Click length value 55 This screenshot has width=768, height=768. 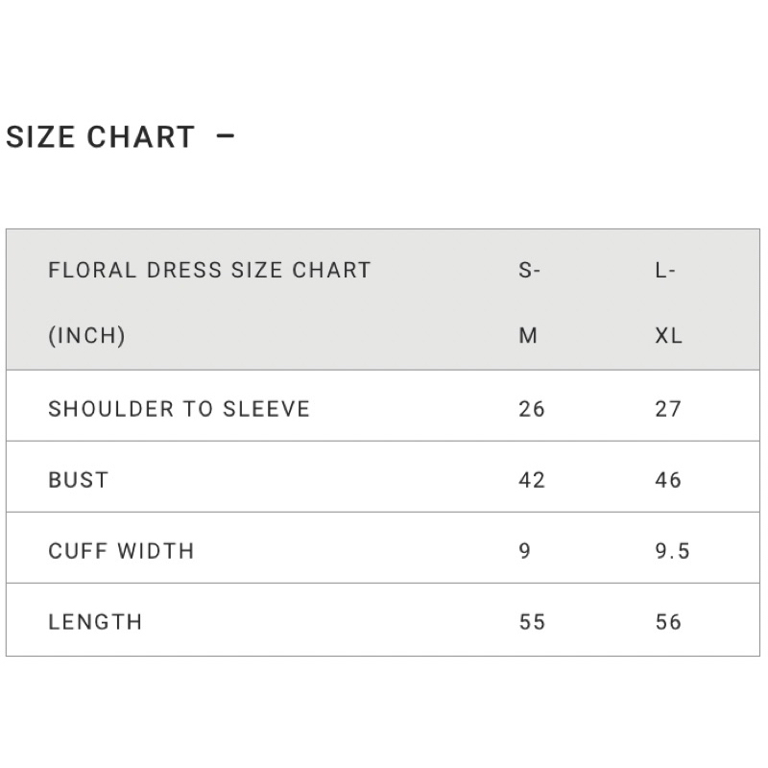pyautogui.click(x=531, y=621)
